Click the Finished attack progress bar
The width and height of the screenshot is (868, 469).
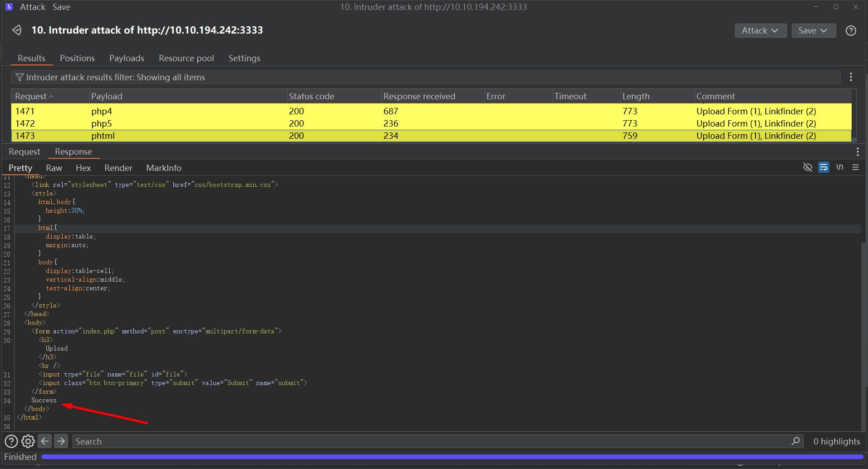pos(452,457)
